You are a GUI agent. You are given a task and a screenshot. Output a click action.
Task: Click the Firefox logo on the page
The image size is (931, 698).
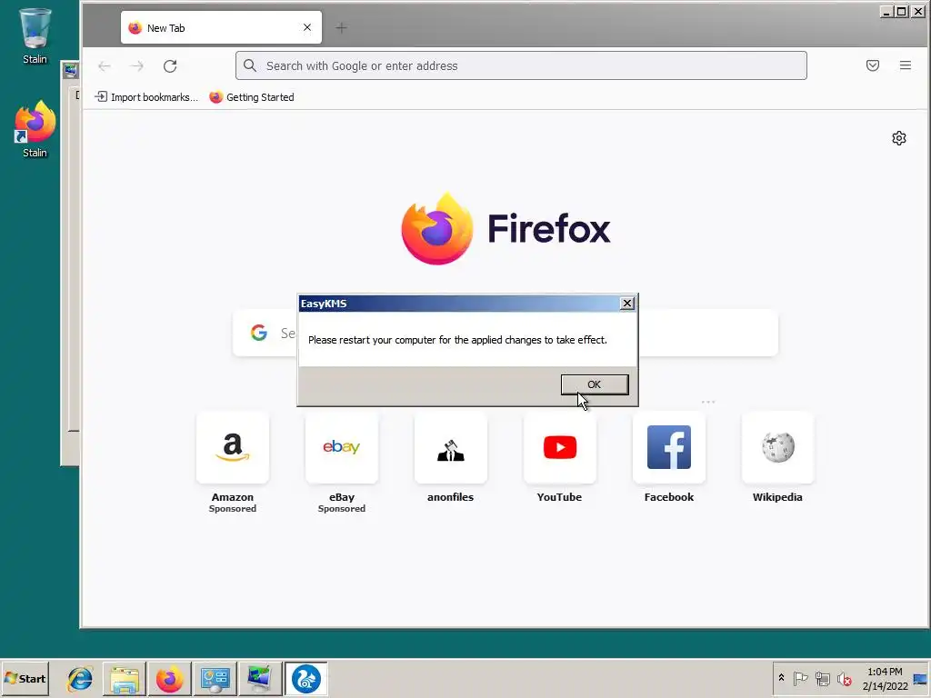click(x=506, y=229)
